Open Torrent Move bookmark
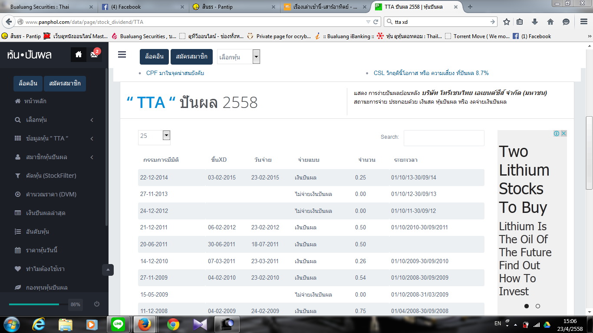This screenshot has height=333, width=593. coord(478,36)
